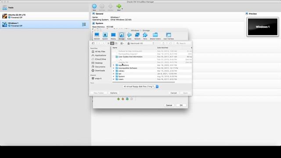Select the Windows 1 virtual machine entry

click(x=44, y=25)
